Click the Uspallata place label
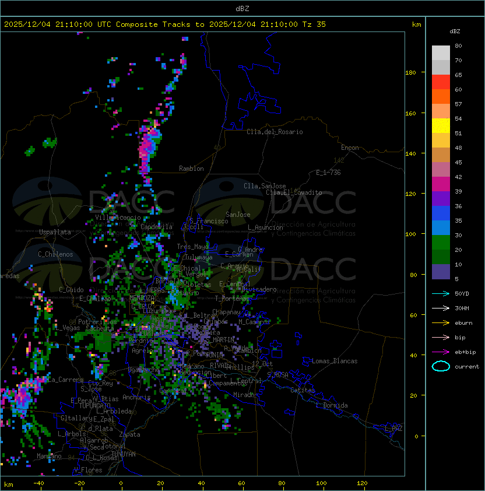Screen dimensions: 485x491 click(55, 232)
